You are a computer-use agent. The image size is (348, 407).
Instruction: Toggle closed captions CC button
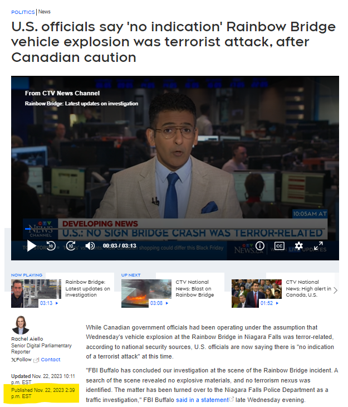pos(280,245)
